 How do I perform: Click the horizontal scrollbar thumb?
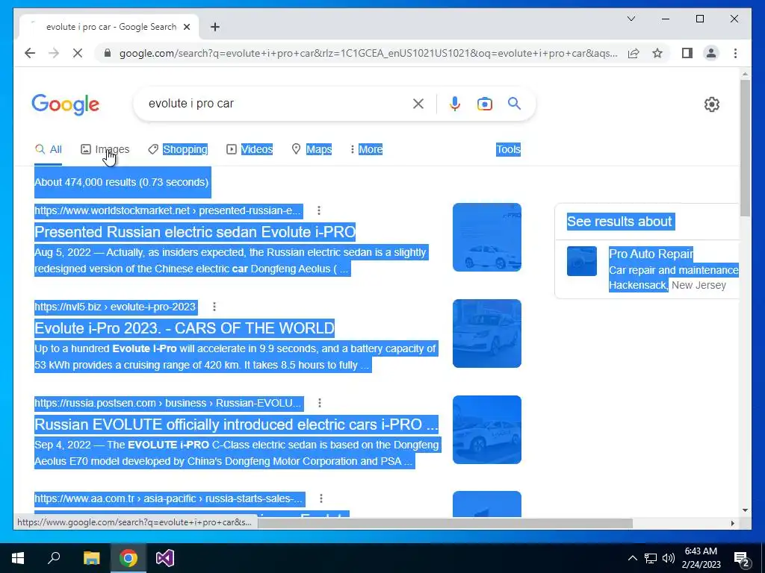[x=445, y=523]
